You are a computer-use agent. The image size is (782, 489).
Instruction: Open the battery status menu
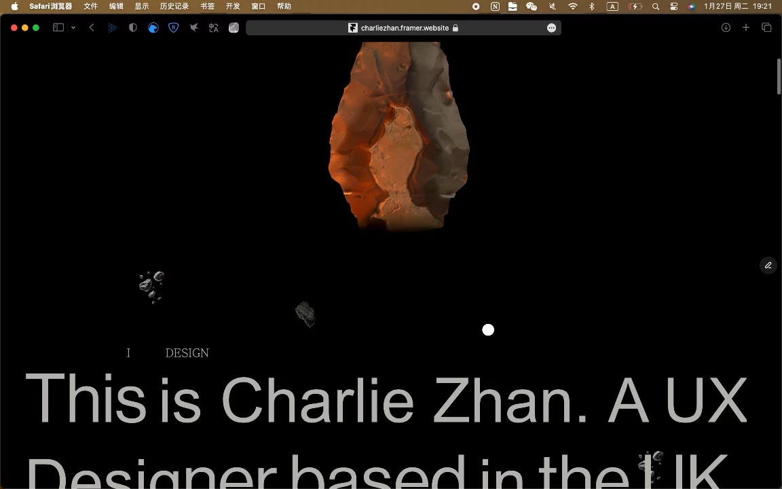635,7
